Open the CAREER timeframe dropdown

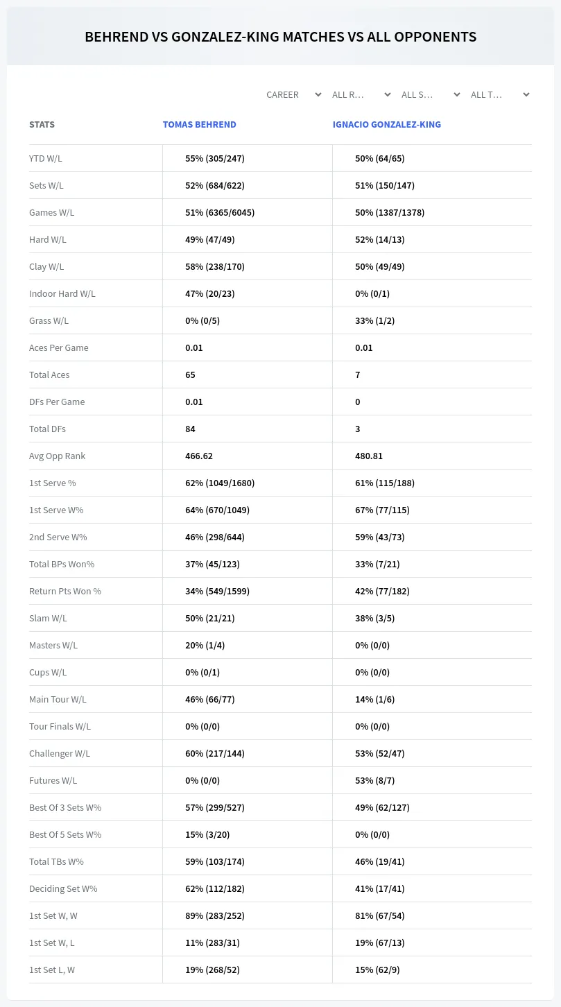point(293,94)
